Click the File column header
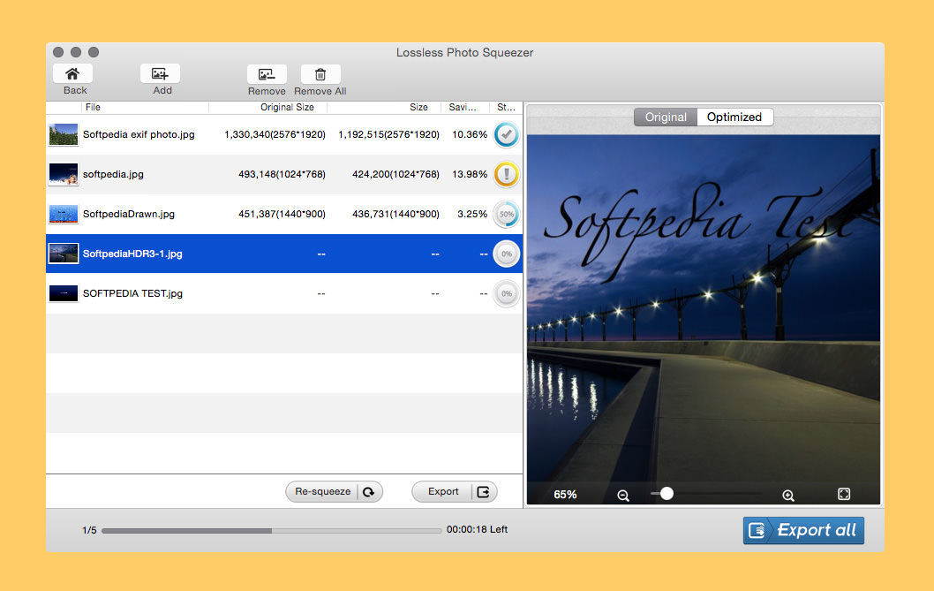This screenshot has width=934, height=591. 145,108
